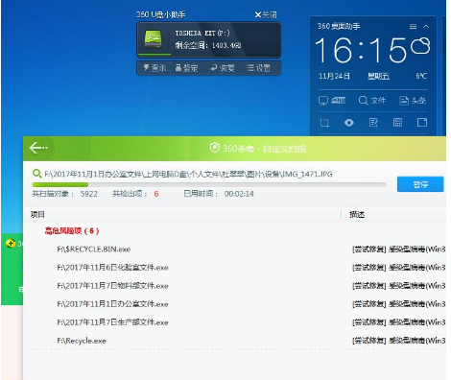The image size is (451, 380).
Task: Toggle the eye protection icon
Action: 348,123
